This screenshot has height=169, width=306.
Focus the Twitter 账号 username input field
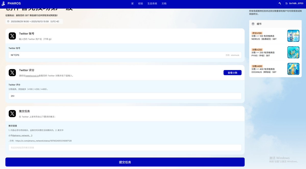[x=125, y=55]
